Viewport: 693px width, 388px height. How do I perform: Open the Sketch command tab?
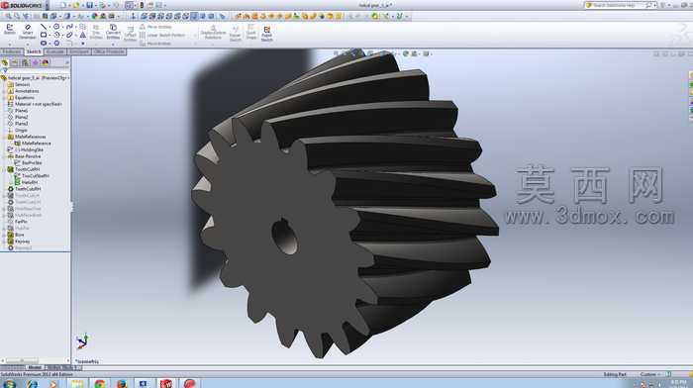pyautogui.click(x=34, y=51)
